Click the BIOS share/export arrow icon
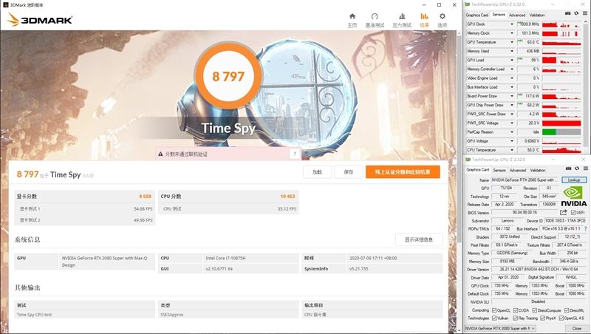This screenshot has width=591, height=334. (564, 213)
